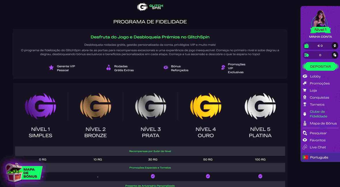Image resolution: width=340 pixels, height=187 pixels.
Task: Click the Conquistas achievements icon
Action: [x=305, y=97]
